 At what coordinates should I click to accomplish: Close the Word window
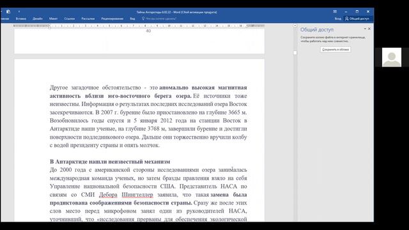pyautogui.click(x=368, y=11)
